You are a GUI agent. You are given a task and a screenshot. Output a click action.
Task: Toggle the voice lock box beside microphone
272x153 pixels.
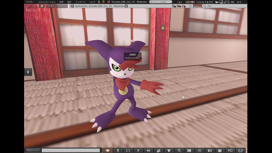(122, 150)
